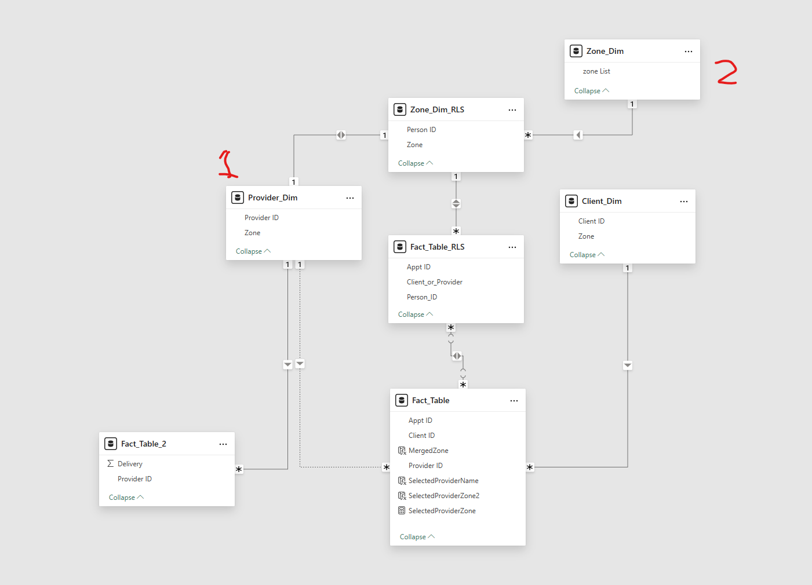Collapse the Provider_Dim table

point(253,251)
